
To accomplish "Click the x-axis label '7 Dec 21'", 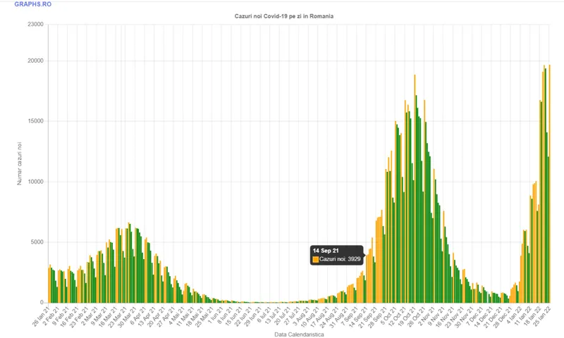I will click(476, 315).
